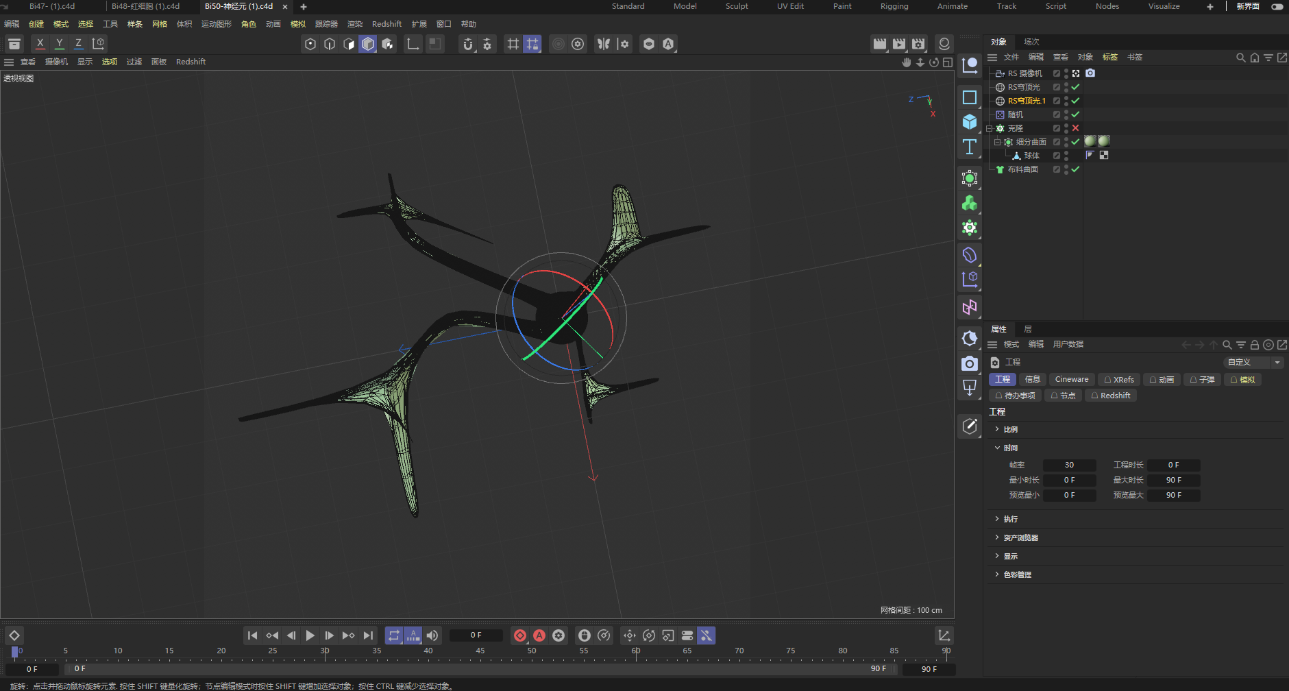Toggle 随机 effector enable checkmark
1289x691 pixels.
[1075, 114]
